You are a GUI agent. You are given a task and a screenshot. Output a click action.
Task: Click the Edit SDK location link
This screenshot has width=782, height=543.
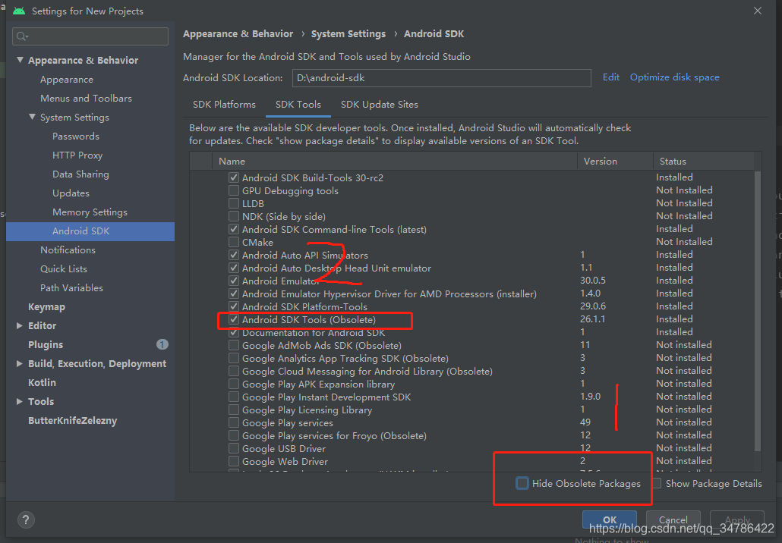(611, 77)
